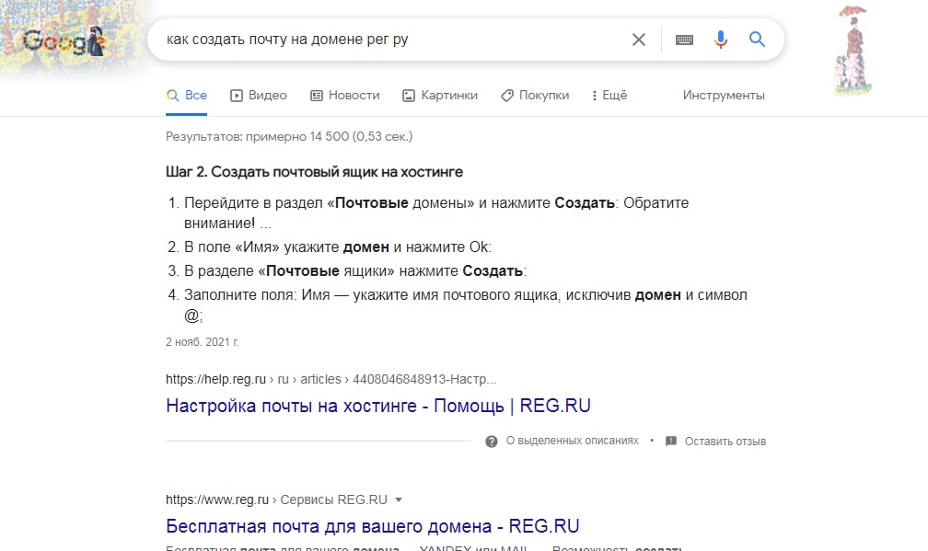
Task: Click the Новости tab newspaper icon
Action: (317, 96)
